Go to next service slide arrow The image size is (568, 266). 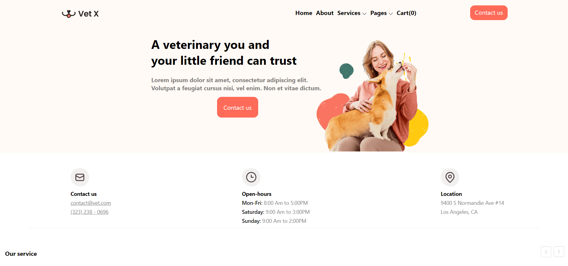click(559, 252)
